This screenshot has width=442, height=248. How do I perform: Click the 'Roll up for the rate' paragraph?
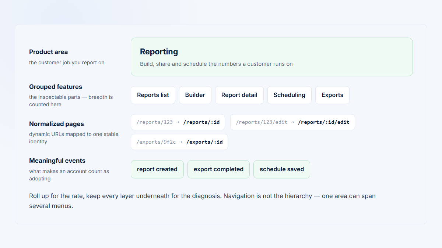[x=202, y=201]
